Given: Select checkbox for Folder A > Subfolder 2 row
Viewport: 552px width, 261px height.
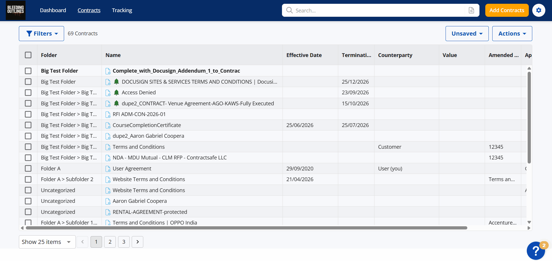Looking at the screenshot, I should [28, 179].
